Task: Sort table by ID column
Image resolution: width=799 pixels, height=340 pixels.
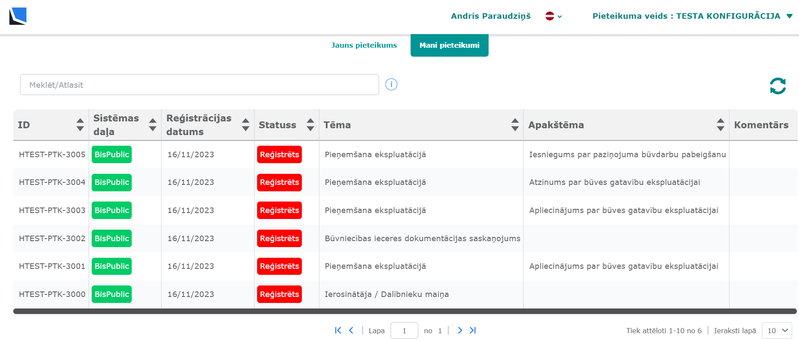Action: [x=80, y=125]
